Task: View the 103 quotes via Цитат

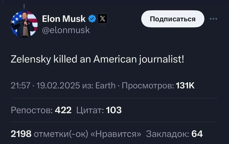Action: tap(99, 110)
